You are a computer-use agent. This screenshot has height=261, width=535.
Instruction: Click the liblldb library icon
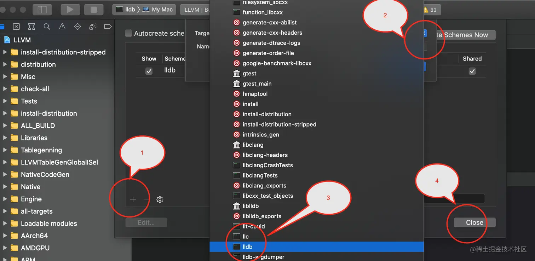(x=237, y=206)
